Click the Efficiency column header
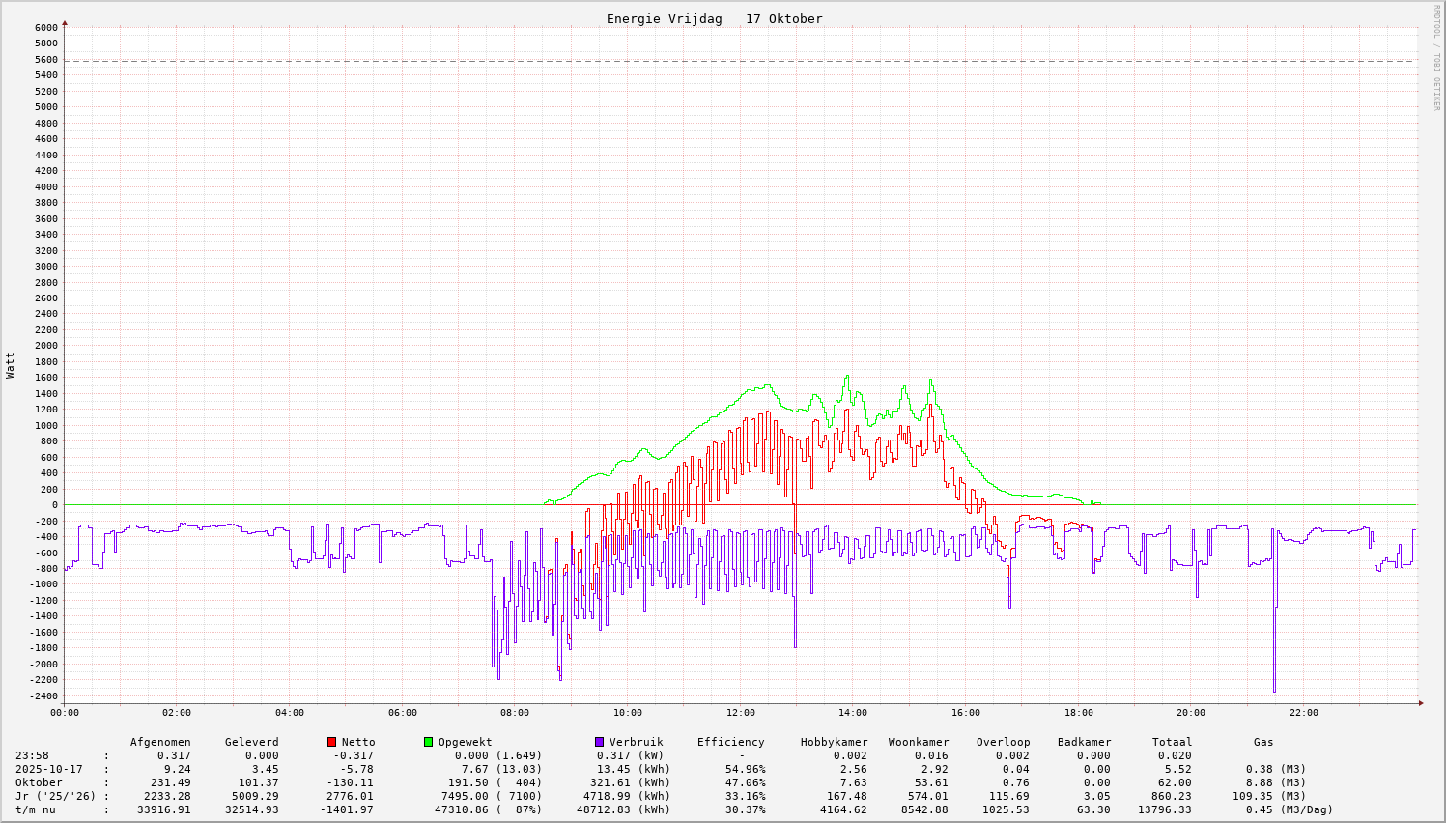 tap(730, 742)
